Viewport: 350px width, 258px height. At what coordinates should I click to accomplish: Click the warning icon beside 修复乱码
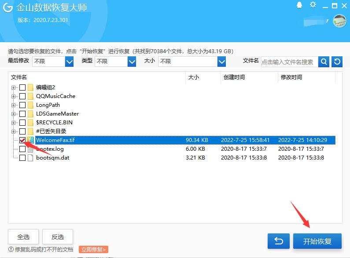[x=11, y=249]
